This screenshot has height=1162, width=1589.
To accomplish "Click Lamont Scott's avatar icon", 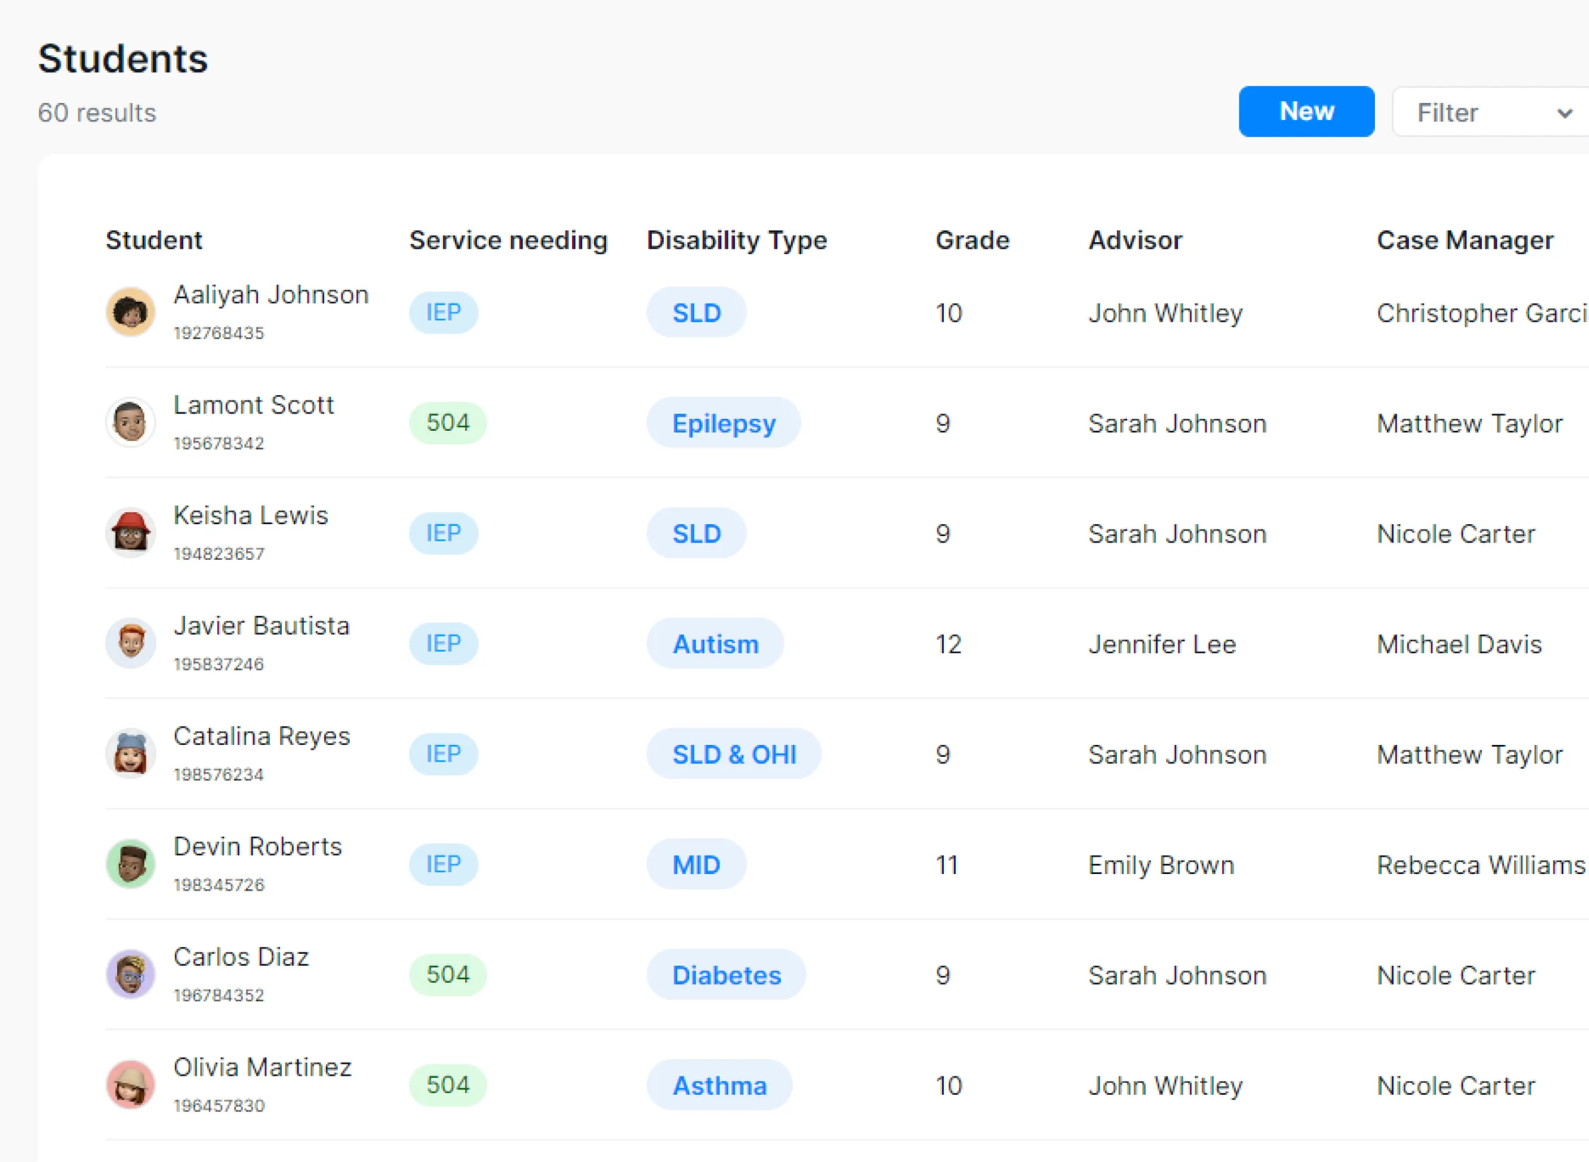I will [x=131, y=422].
